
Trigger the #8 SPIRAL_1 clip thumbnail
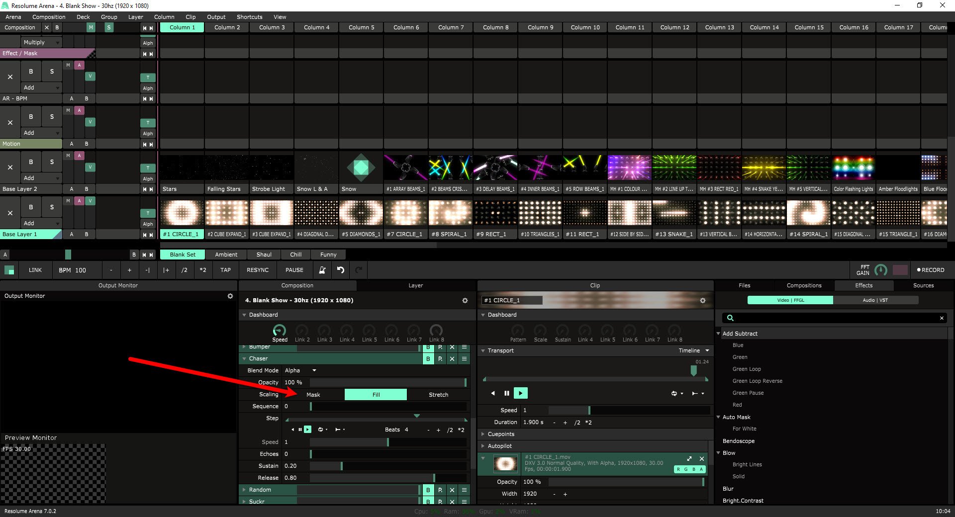(x=450, y=213)
